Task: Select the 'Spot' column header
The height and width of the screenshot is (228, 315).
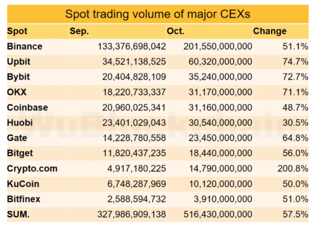Action: tap(17, 31)
